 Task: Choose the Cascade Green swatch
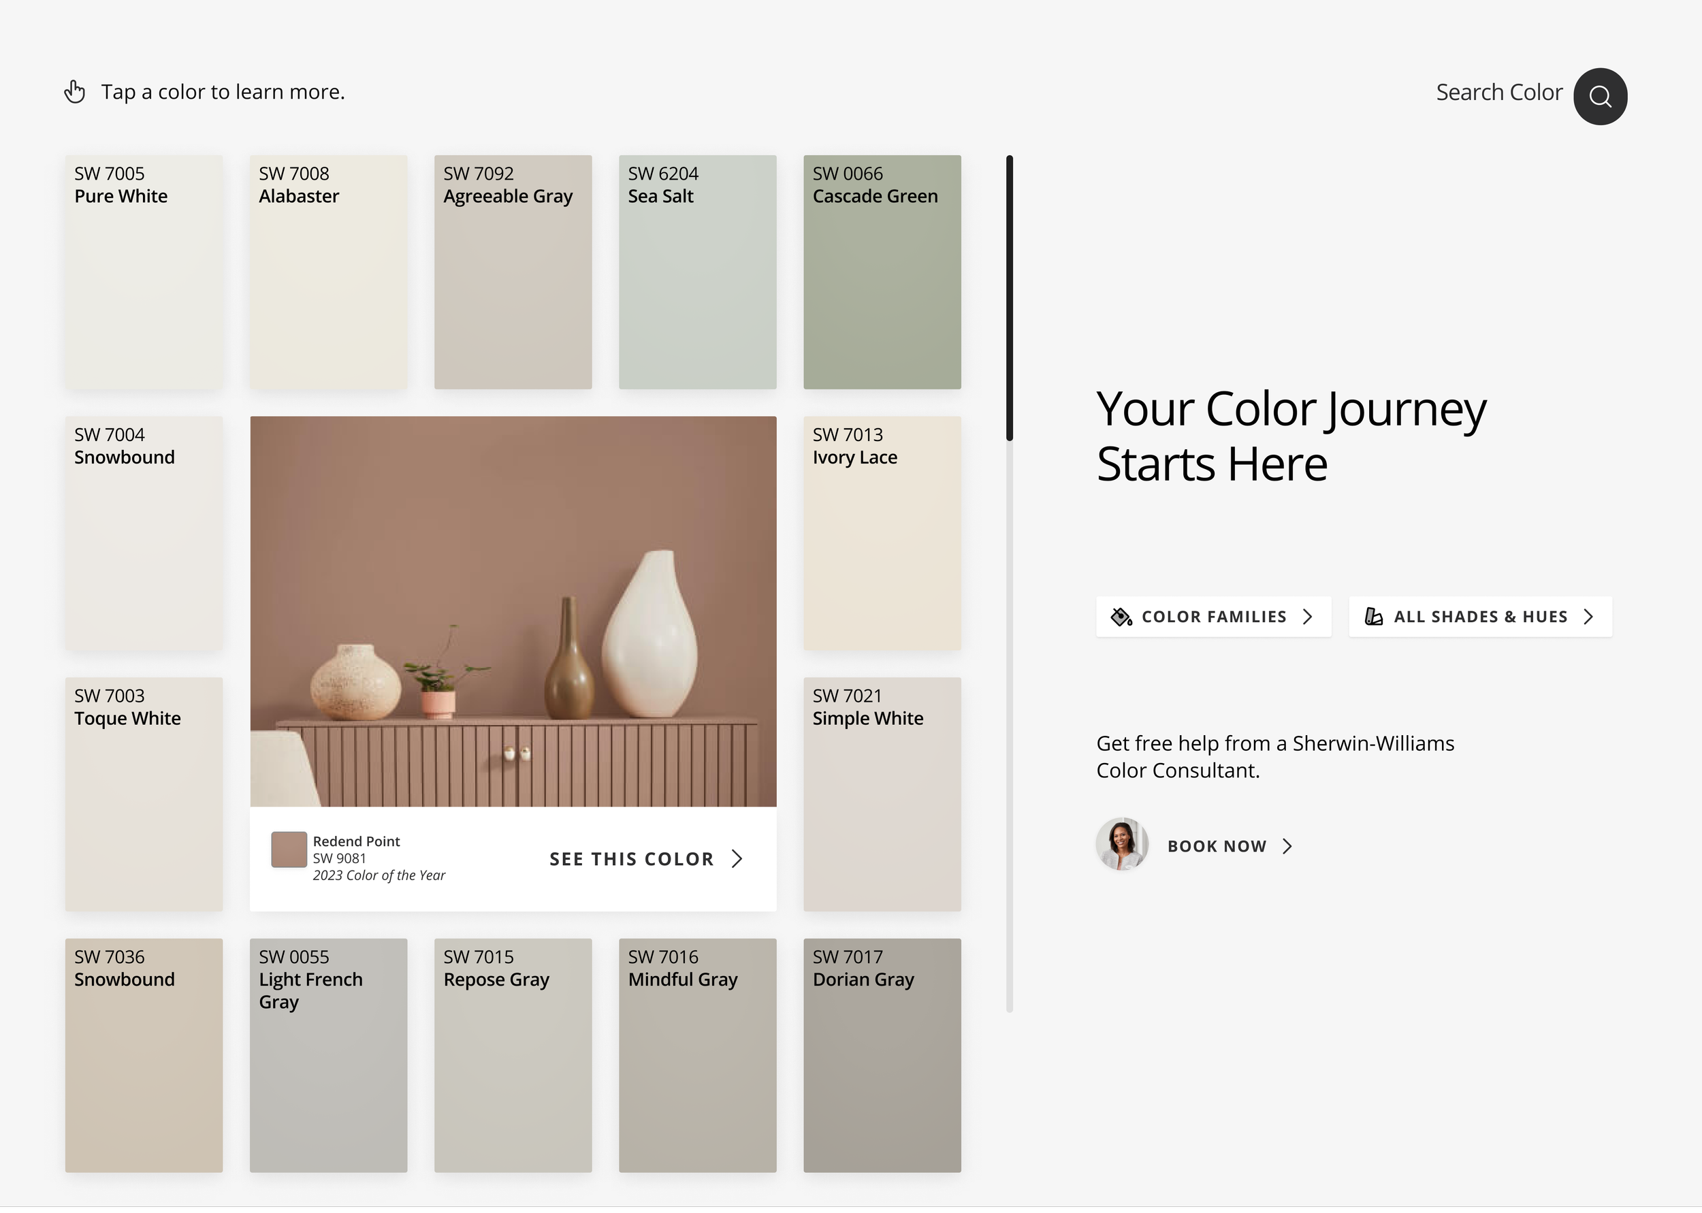click(881, 273)
